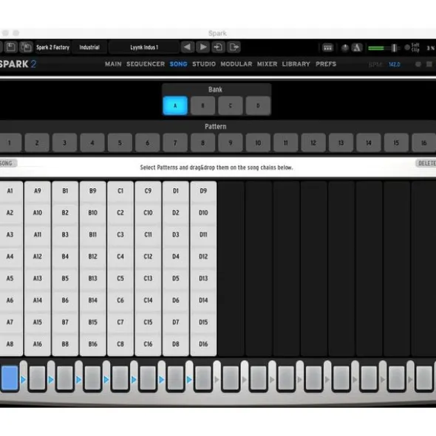This screenshot has height=436, width=436.
Task: Open the Industrial category dropdown
Action: pos(89,47)
